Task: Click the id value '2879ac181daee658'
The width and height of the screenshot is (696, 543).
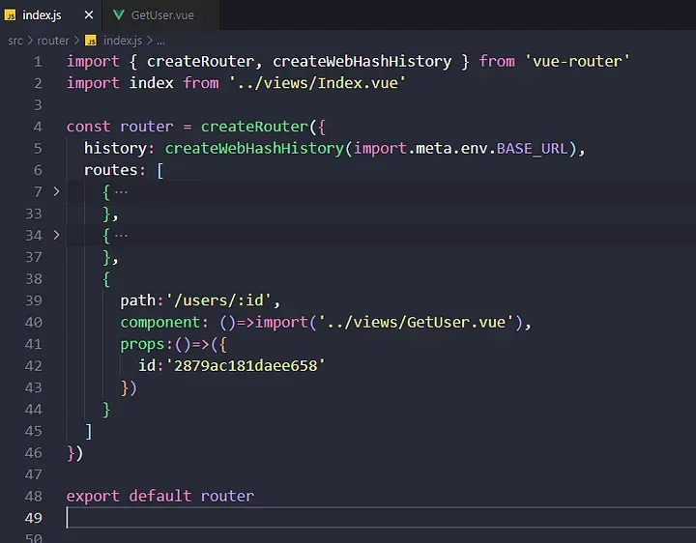Action: 245,365
